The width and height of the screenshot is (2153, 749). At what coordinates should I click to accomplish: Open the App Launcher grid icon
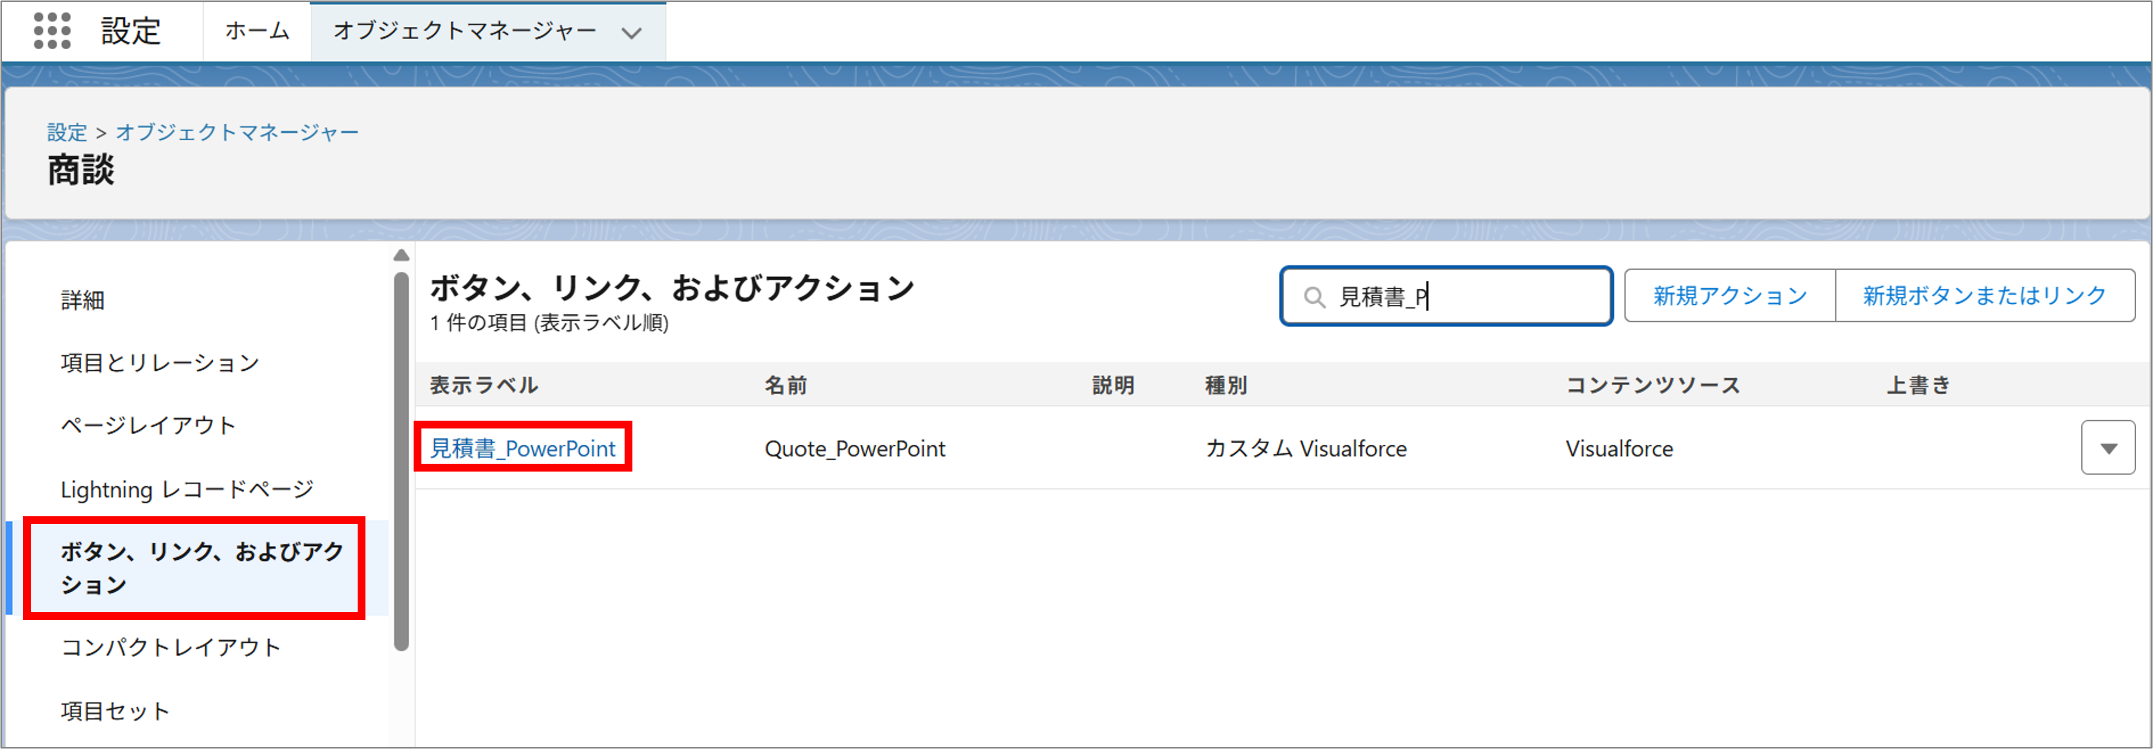tap(52, 31)
